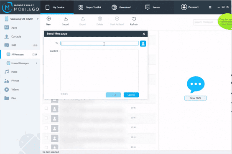Screen dimensions: 232x154
Task: Click the Passport account icon
Action: (184, 7)
